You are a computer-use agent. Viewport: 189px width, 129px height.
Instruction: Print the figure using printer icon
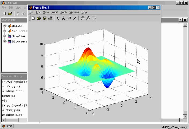tap(50, 18)
